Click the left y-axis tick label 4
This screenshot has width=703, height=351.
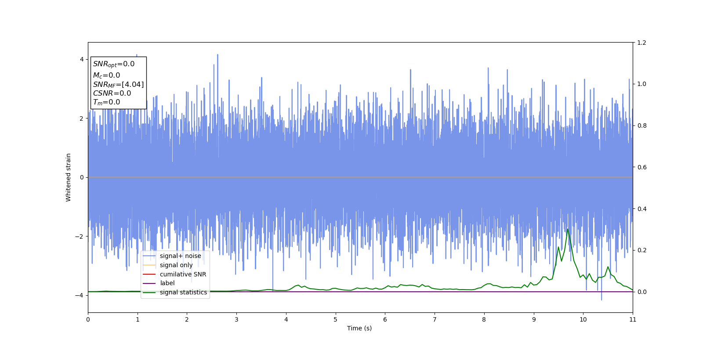click(x=82, y=59)
